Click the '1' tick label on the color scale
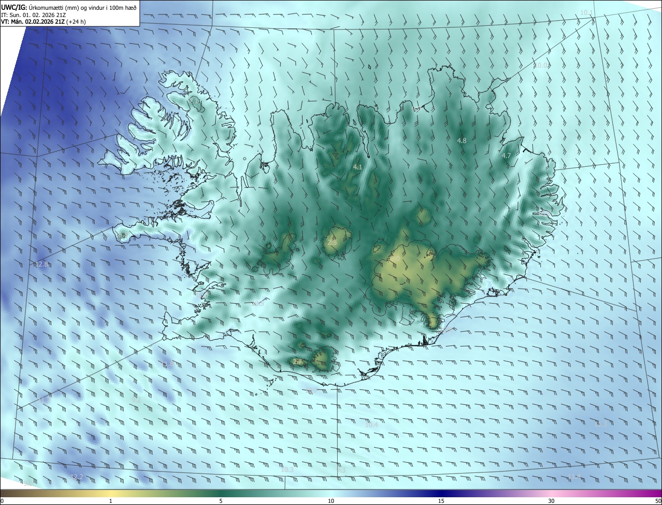This screenshot has width=662, height=505. coord(111,501)
